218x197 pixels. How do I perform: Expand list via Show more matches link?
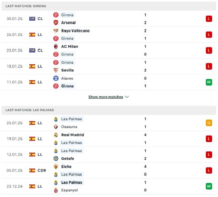[106, 97]
